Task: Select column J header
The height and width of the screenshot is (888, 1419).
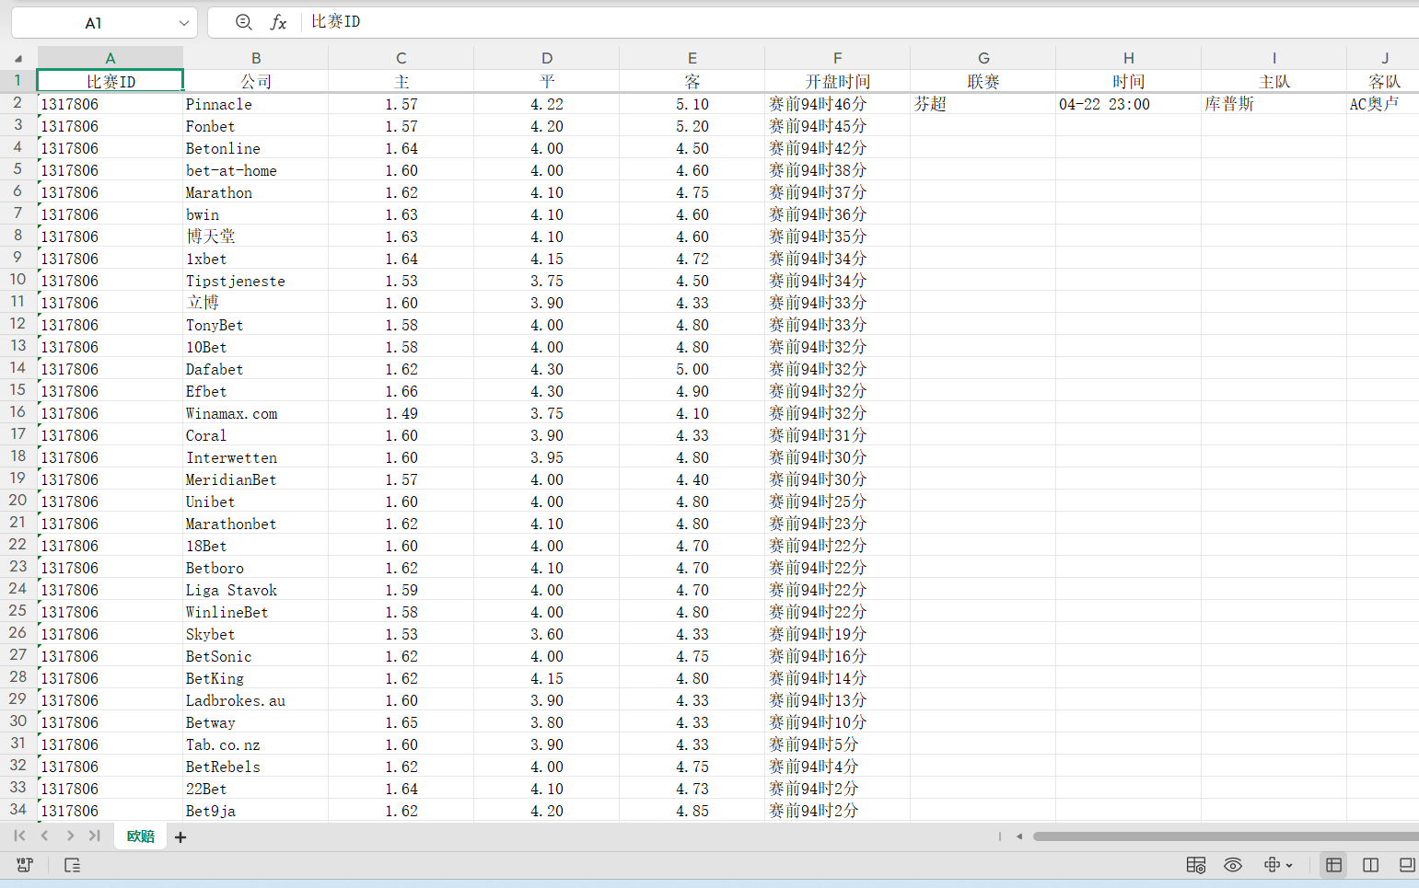Action: pos(1383,58)
